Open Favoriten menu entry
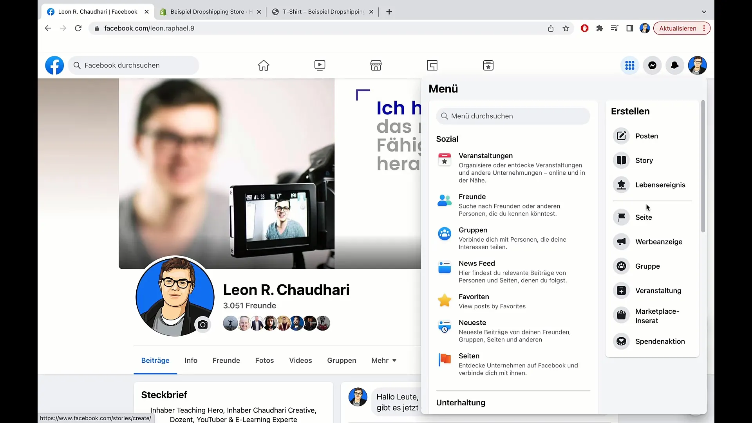752x423 pixels. coord(513,301)
